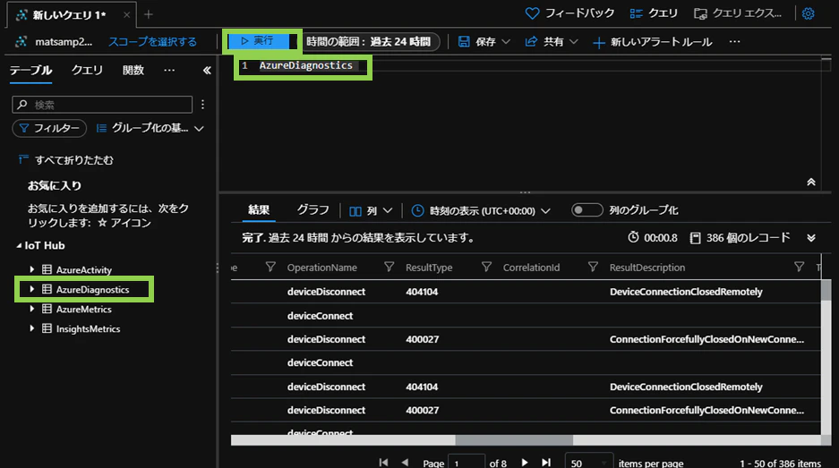Switch to the テーブル tab
The height and width of the screenshot is (468, 839).
pos(30,70)
